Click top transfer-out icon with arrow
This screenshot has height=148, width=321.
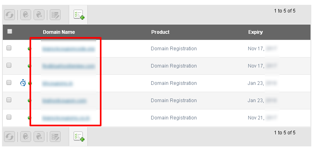coord(39,15)
